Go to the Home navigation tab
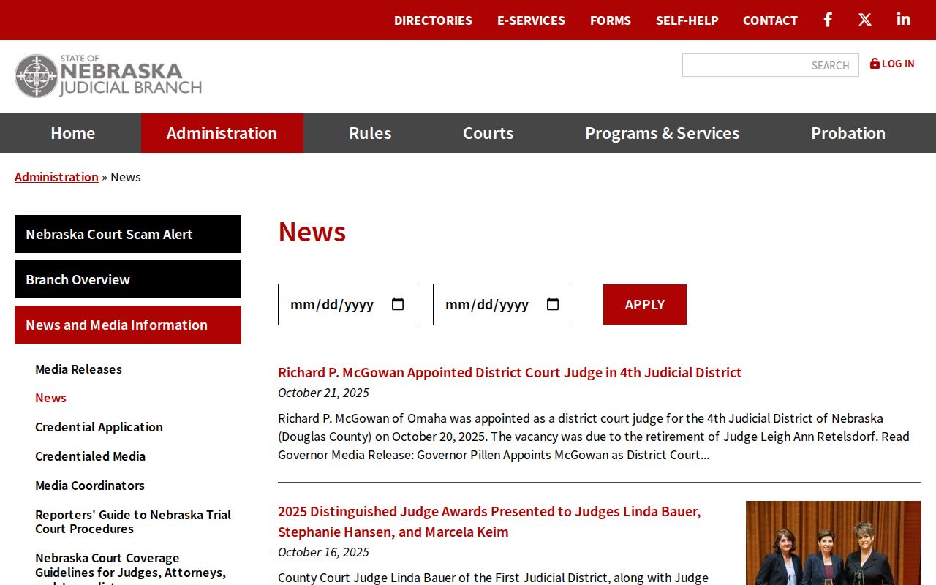 coord(72,133)
